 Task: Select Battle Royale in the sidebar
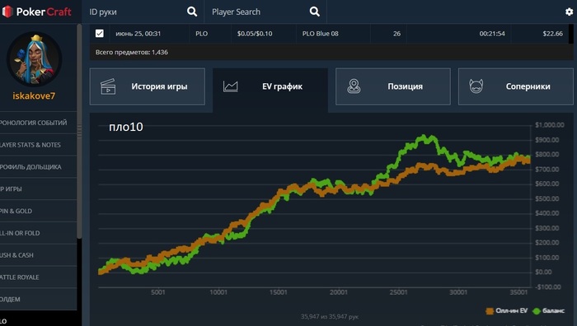click(x=38, y=277)
